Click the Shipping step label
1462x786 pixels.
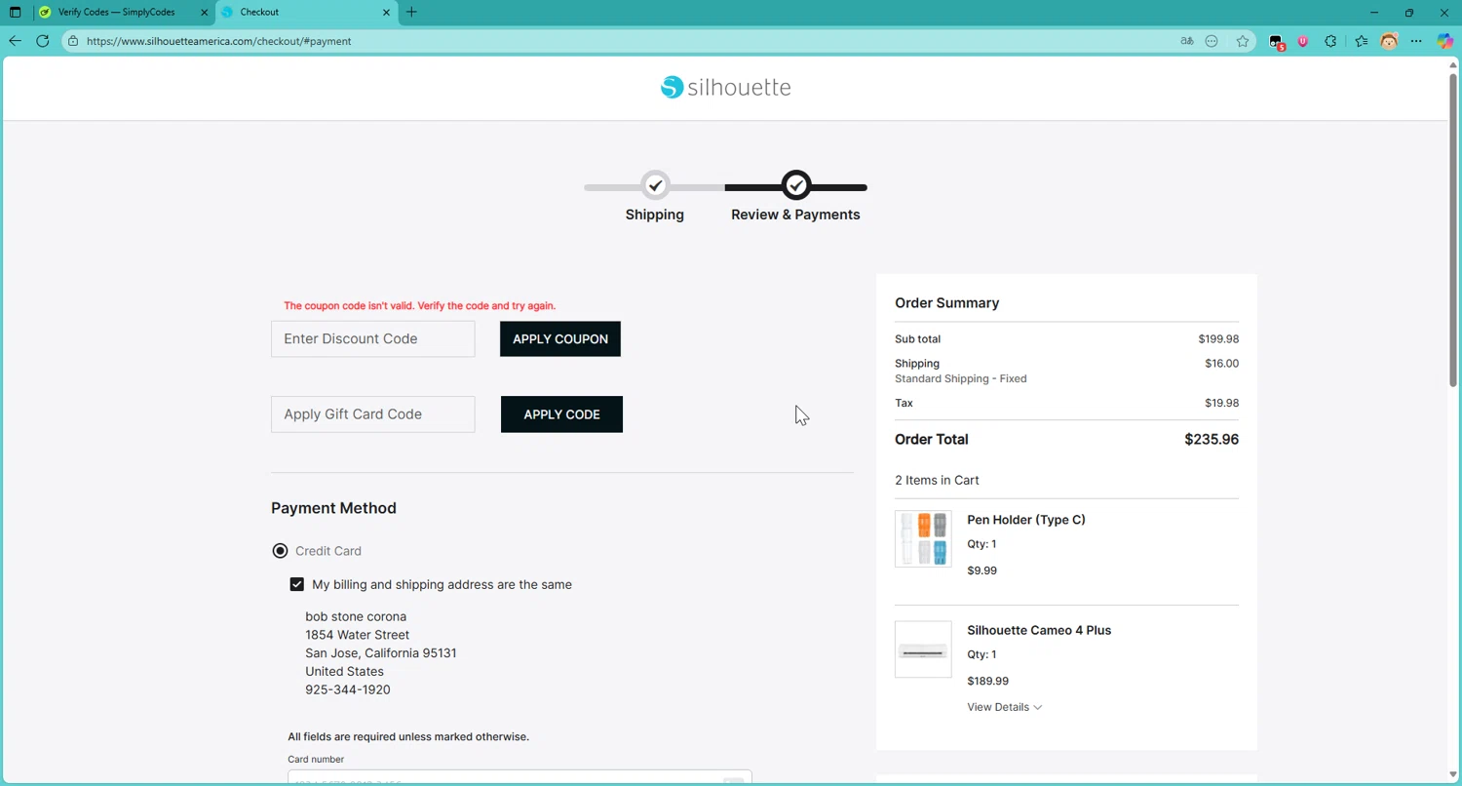tap(655, 215)
